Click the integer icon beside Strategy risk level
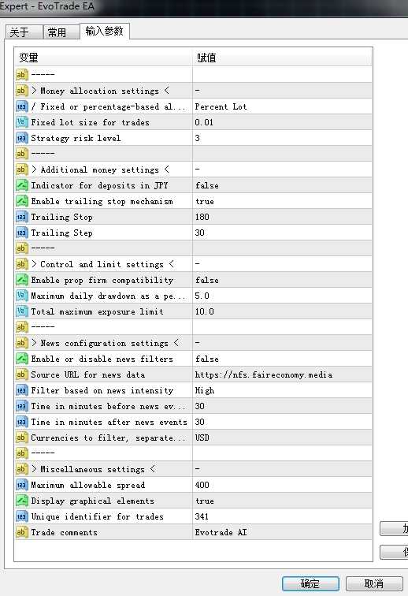This screenshot has height=596, width=408. (21, 139)
